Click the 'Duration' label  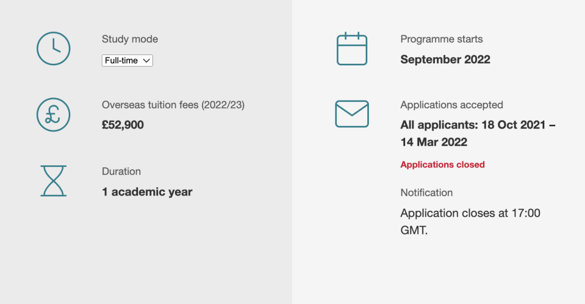coord(121,172)
